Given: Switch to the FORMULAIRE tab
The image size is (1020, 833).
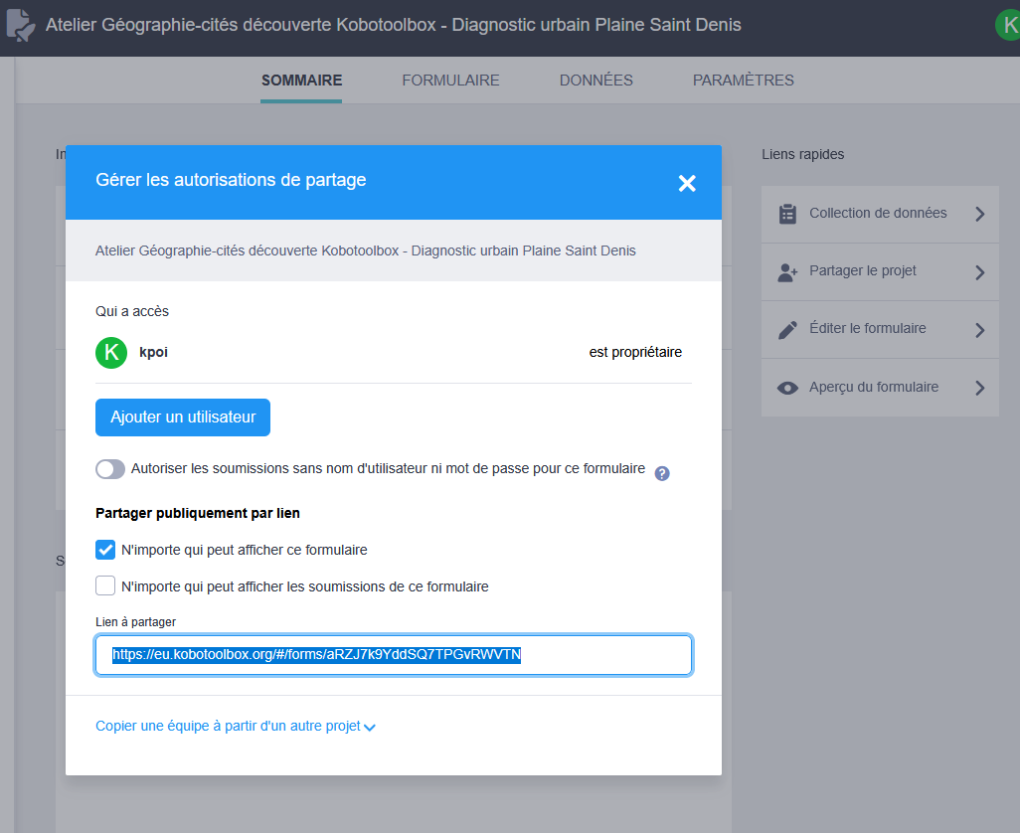Looking at the screenshot, I should [x=450, y=81].
